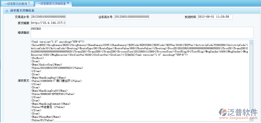
Task: Click the 请求报文详细信息 panel header title
Action: point(22,11)
